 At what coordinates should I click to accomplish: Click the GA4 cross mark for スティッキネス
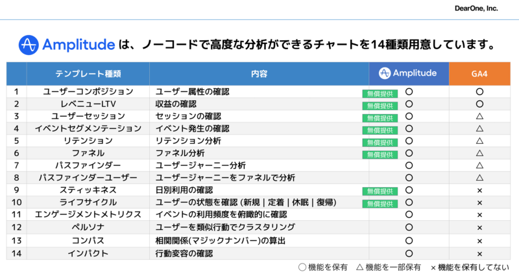click(x=479, y=190)
